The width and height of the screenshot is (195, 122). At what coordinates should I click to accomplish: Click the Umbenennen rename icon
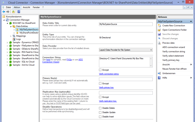159,73
